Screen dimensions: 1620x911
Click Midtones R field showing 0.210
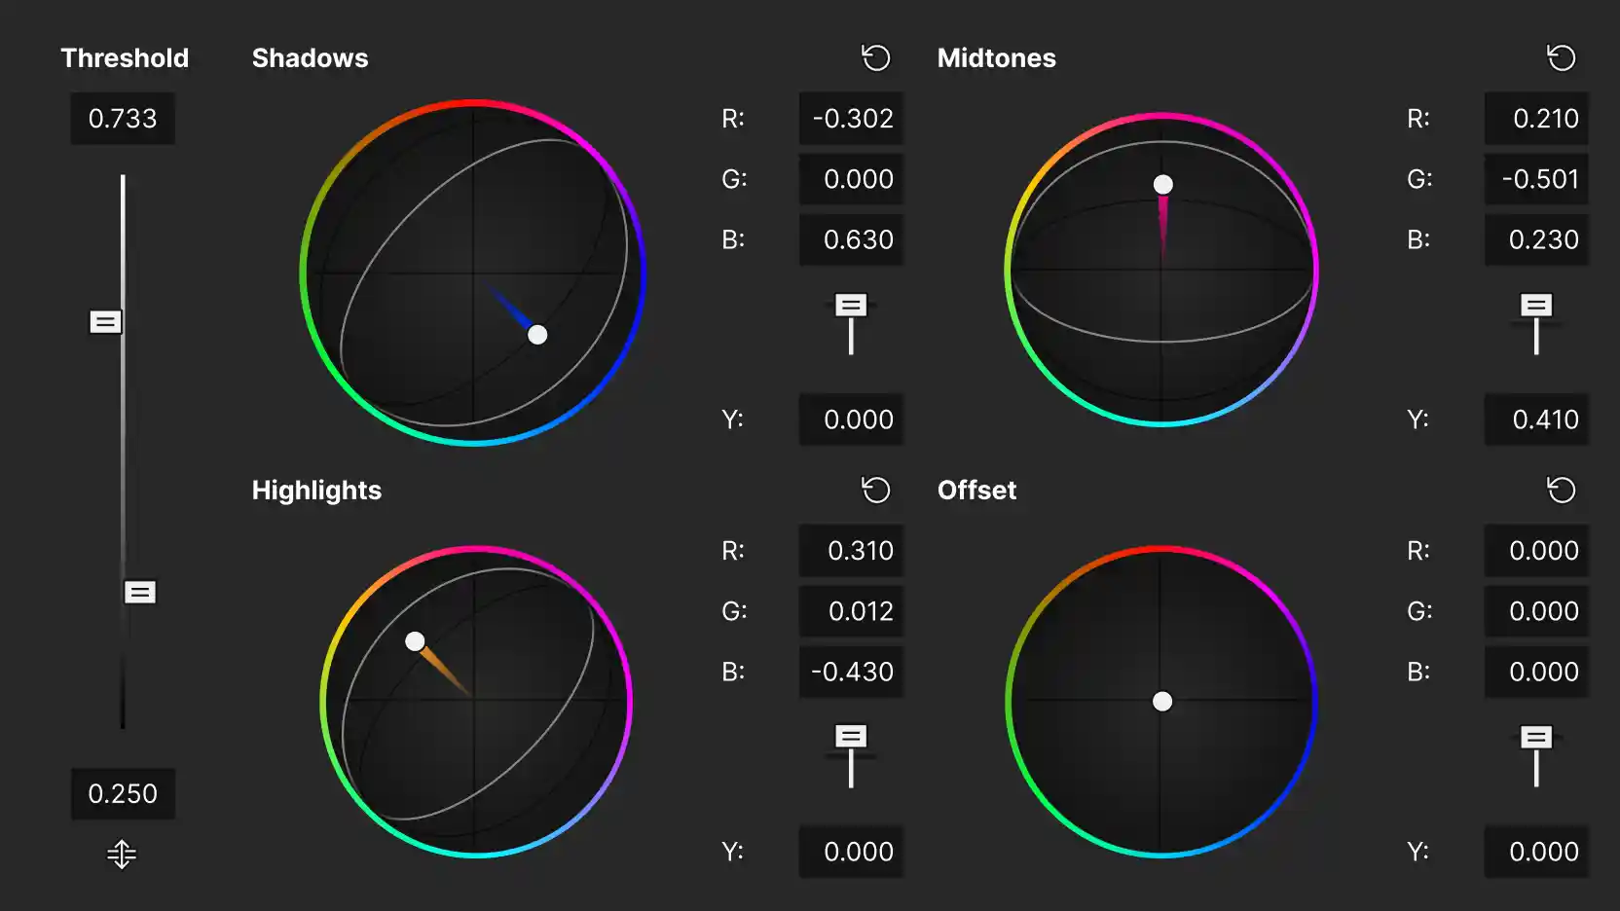[1536, 119]
